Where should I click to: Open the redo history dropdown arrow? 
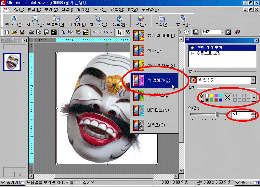point(111,32)
